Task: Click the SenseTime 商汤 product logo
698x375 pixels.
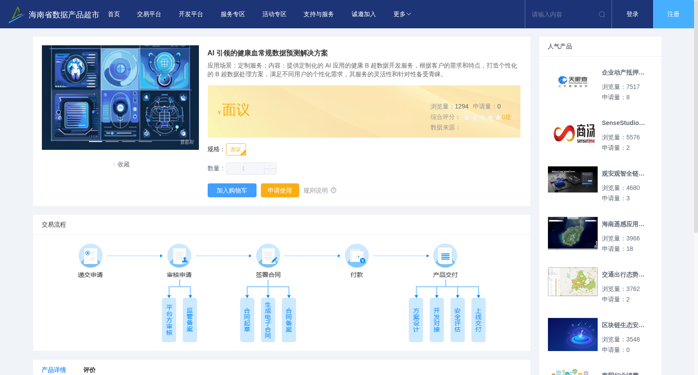Action: pos(573,132)
